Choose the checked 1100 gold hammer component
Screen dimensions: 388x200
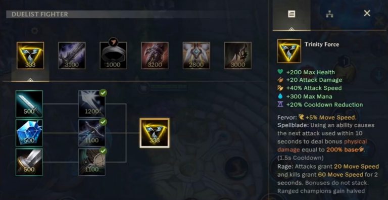point(92,162)
